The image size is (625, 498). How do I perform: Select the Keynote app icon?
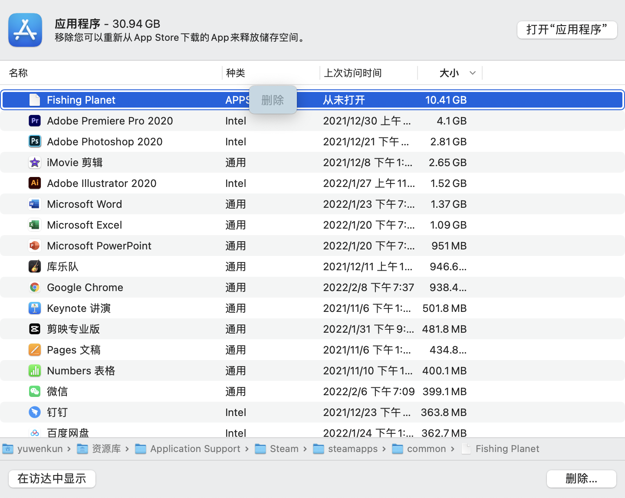35,308
